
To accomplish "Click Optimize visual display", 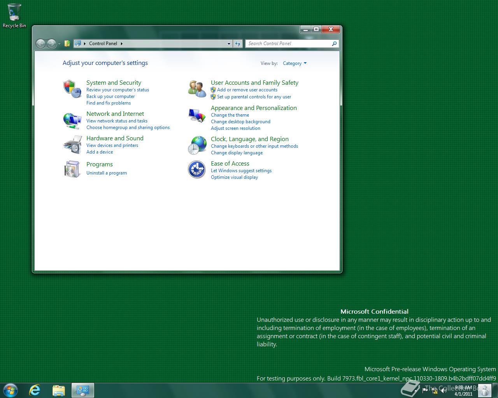I will (x=234, y=177).
